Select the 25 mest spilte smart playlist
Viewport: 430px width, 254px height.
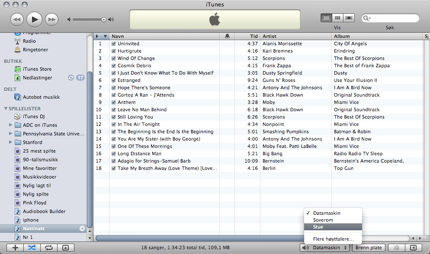(39, 151)
